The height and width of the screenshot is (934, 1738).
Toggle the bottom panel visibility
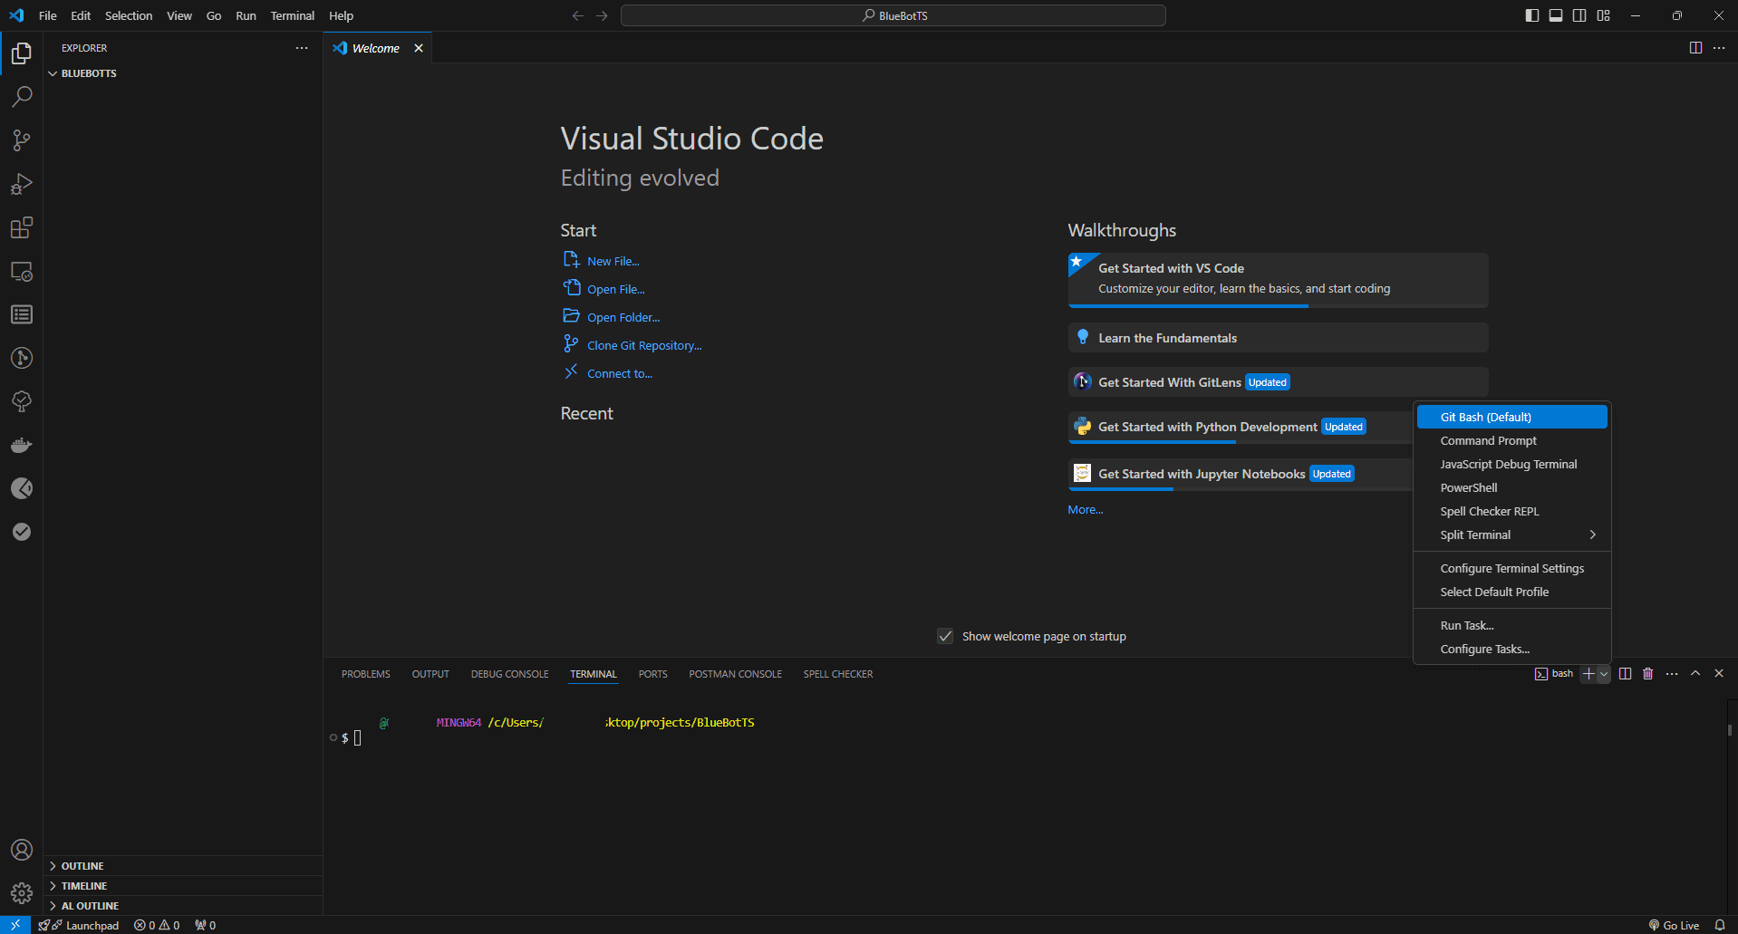pyautogui.click(x=1556, y=15)
